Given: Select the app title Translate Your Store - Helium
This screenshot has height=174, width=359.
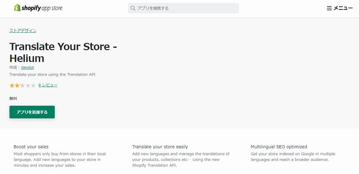Looking at the screenshot, I should pos(63,53).
